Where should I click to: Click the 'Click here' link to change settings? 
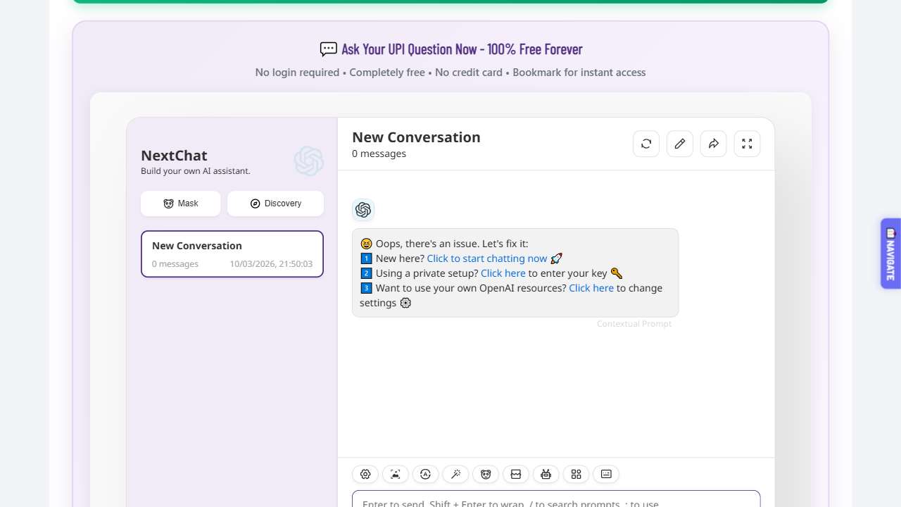coord(591,288)
